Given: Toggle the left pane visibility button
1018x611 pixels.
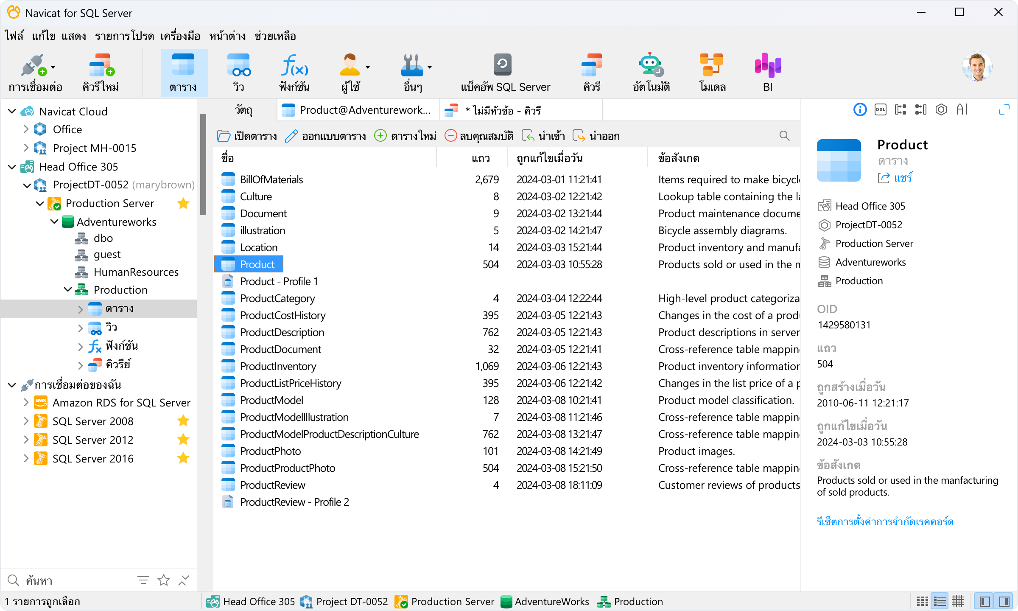Looking at the screenshot, I should [984, 601].
